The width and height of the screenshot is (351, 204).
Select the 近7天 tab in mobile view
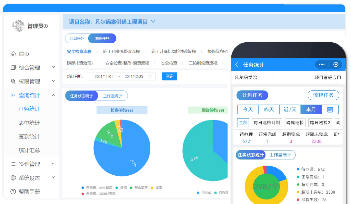tap(290, 109)
